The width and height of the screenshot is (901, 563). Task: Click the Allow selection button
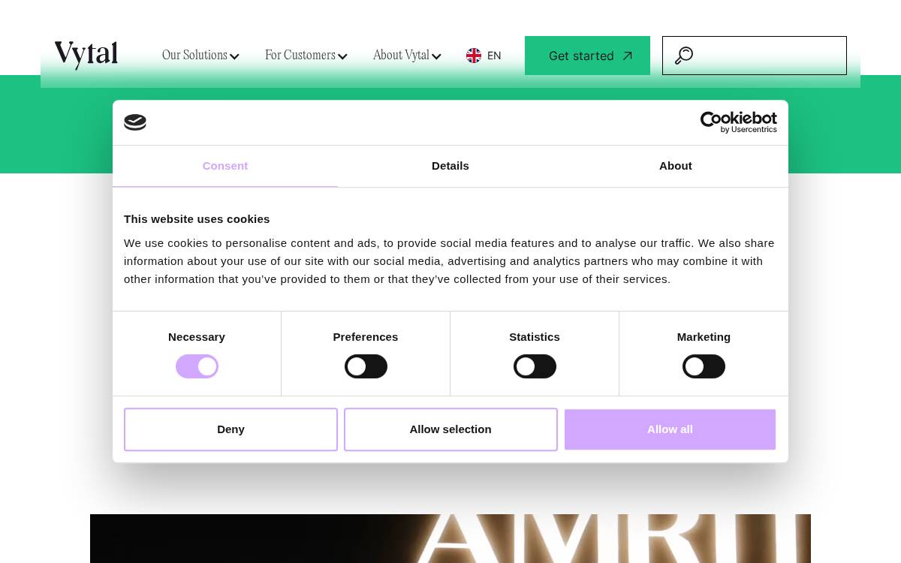point(450,429)
